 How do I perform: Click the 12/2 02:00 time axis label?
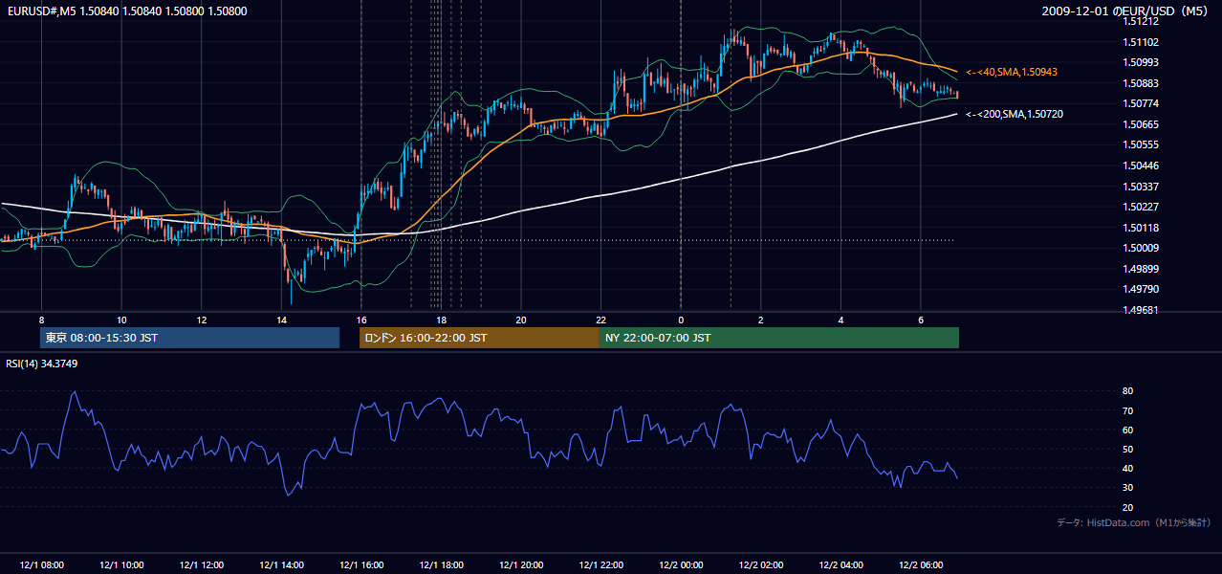pos(761,565)
